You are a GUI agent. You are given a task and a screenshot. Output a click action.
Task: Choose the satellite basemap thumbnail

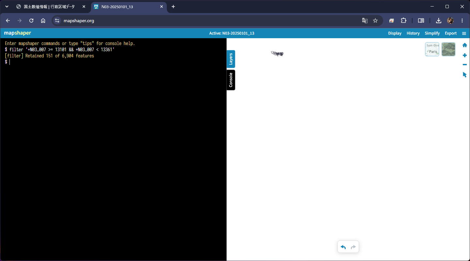pos(448,49)
